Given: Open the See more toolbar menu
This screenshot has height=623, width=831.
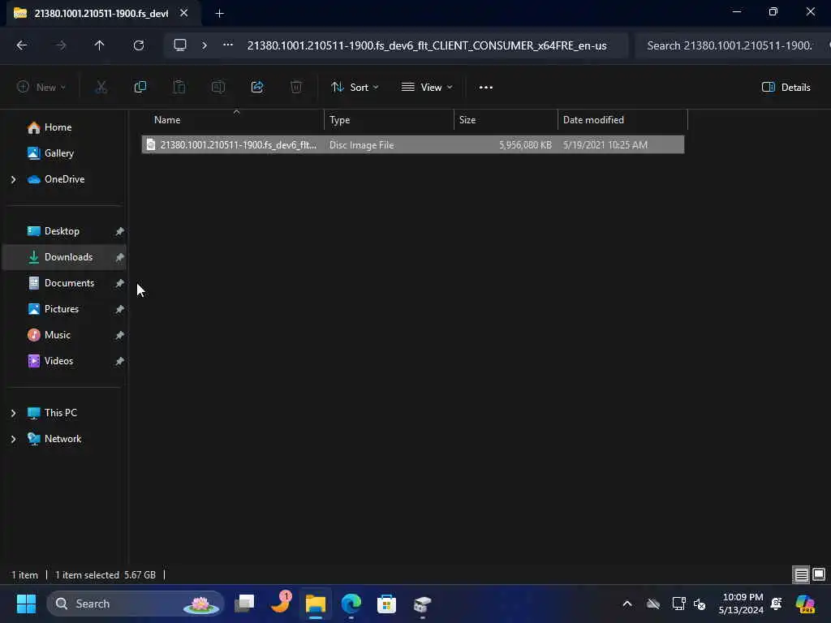Looking at the screenshot, I should 485,88.
